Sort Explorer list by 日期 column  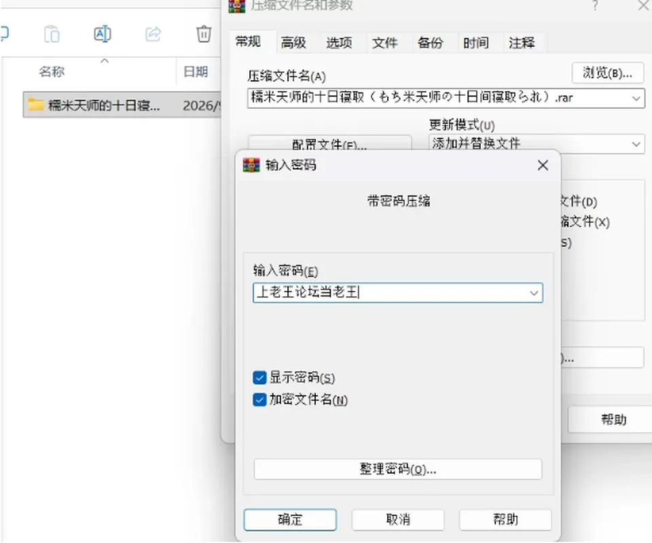pyautogui.click(x=196, y=72)
